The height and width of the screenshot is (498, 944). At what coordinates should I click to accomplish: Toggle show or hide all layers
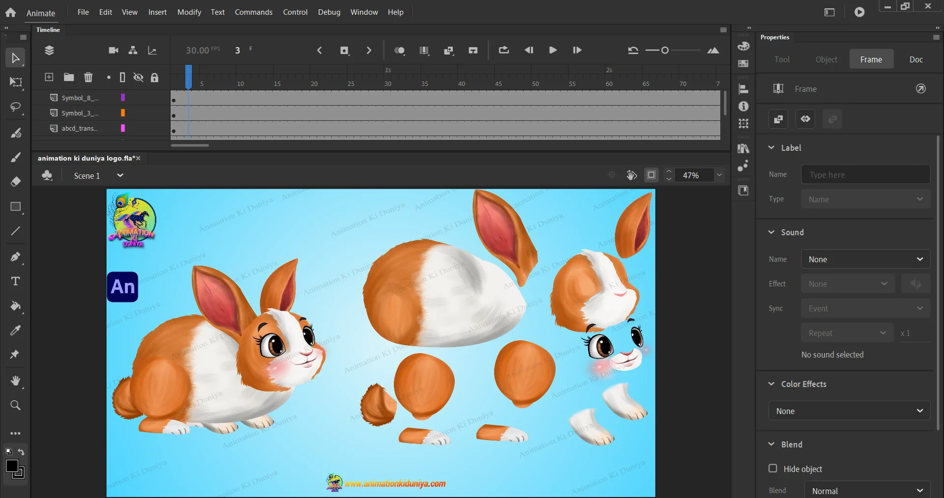[139, 77]
